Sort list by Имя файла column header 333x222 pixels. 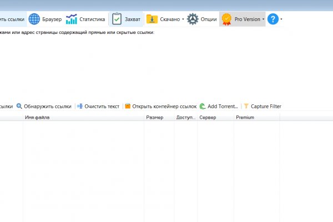click(82, 118)
